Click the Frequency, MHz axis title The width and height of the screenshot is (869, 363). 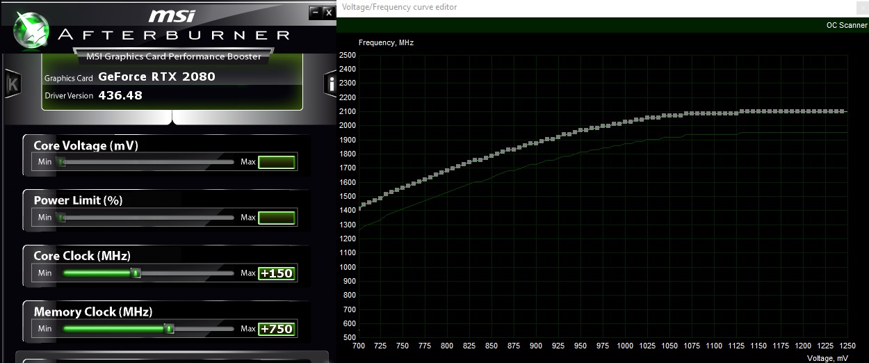point(386,42)
